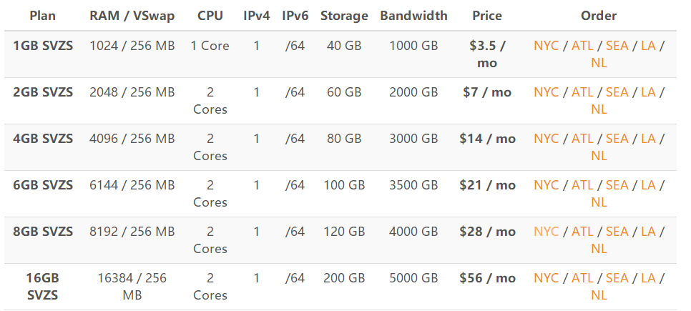Choose LA location for 6GB SVZS
Screen dimensions: 691x311
point(648,185)
